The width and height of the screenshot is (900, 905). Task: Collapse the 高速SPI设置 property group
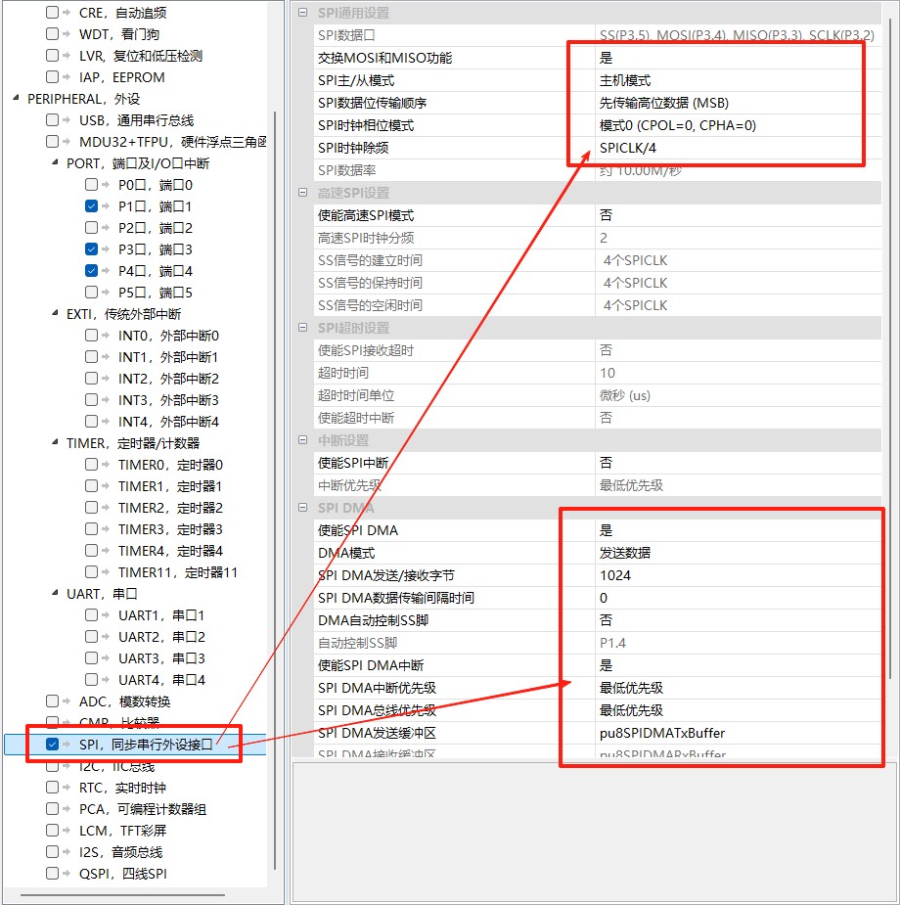point(303,193)
